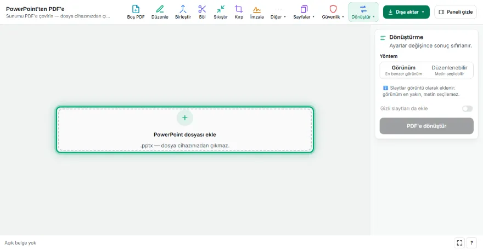Click the PDF'e dönüştür button
This screenshot has width=483, height=250.
[426, 126]
